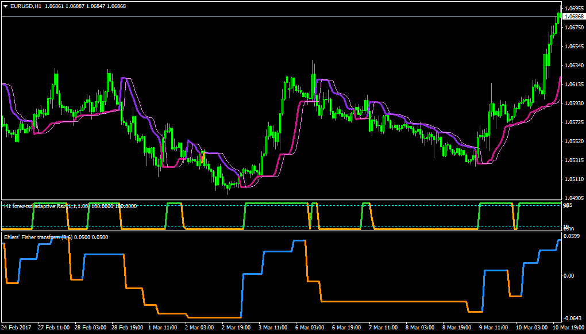Select the -0.0643 Fisher scale value
Image resolution: width=586 pixels, height=334 pixels.
[x=572, y=318]
